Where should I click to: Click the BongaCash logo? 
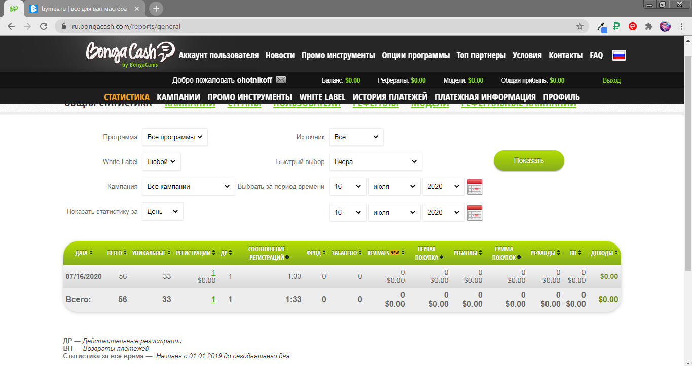coord(129,54)
